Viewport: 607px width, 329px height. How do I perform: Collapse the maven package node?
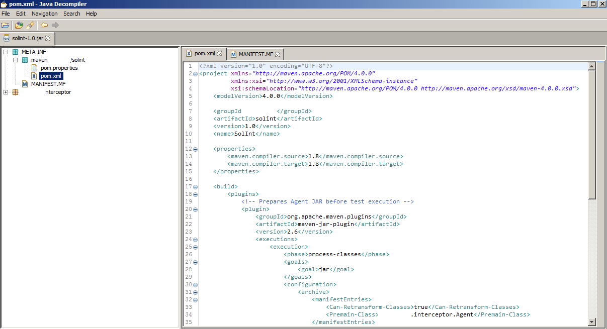tap(17, 59)
